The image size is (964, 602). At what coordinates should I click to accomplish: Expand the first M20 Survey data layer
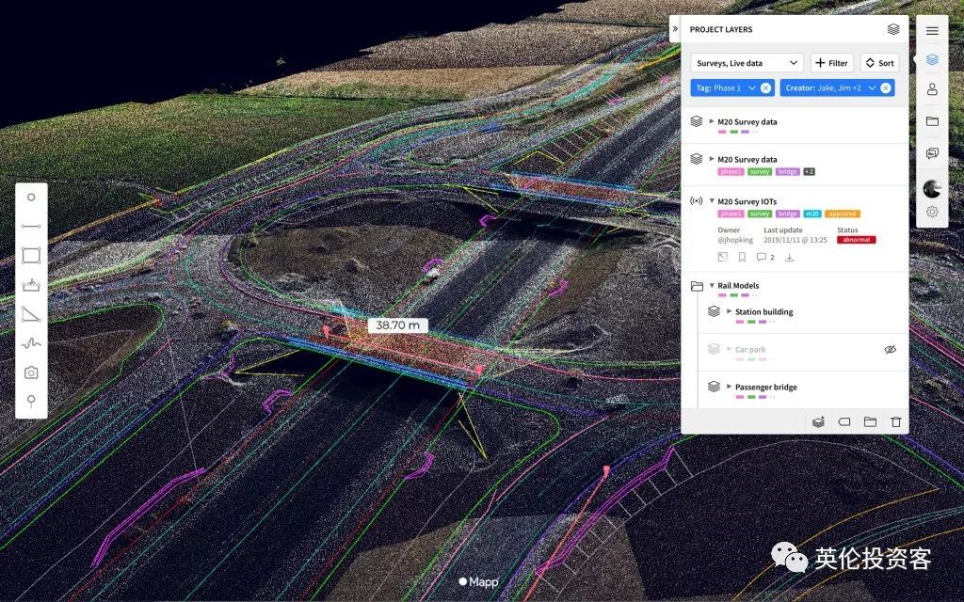click(x=712, y=121)
